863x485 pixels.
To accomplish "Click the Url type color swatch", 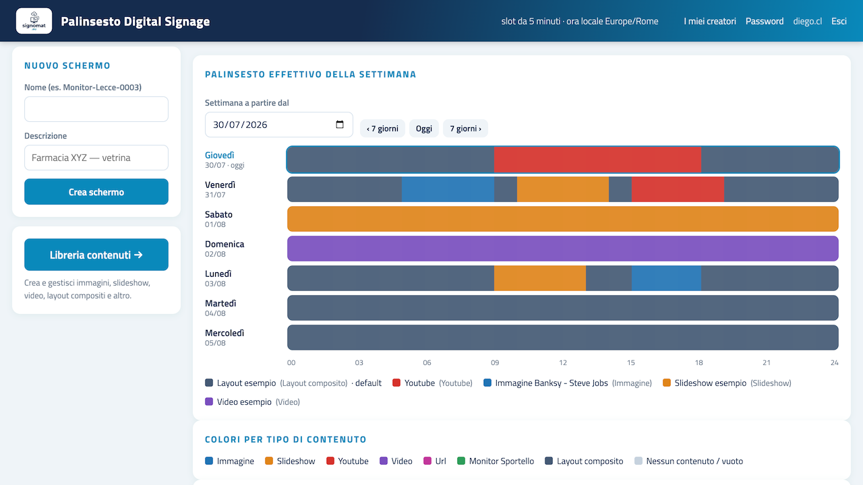I will [427, 461].
